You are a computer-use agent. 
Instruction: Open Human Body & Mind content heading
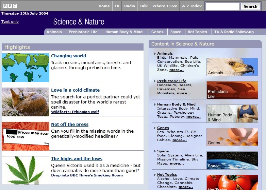click(176, 104)
